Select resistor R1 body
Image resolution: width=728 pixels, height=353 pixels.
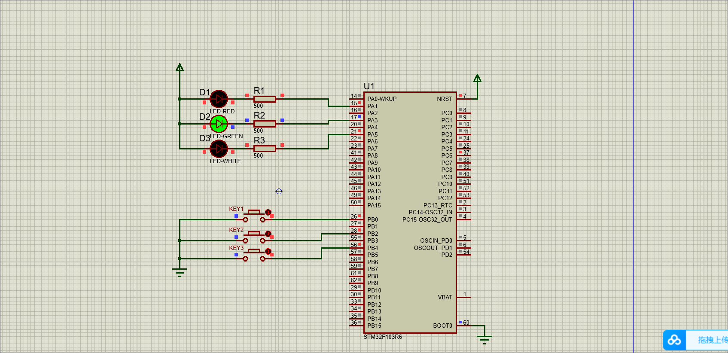click(265, 99)
